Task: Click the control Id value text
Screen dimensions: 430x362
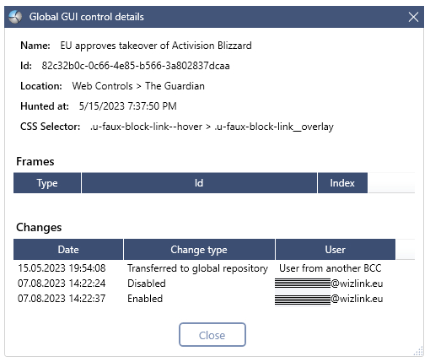Action: point(136,66)
